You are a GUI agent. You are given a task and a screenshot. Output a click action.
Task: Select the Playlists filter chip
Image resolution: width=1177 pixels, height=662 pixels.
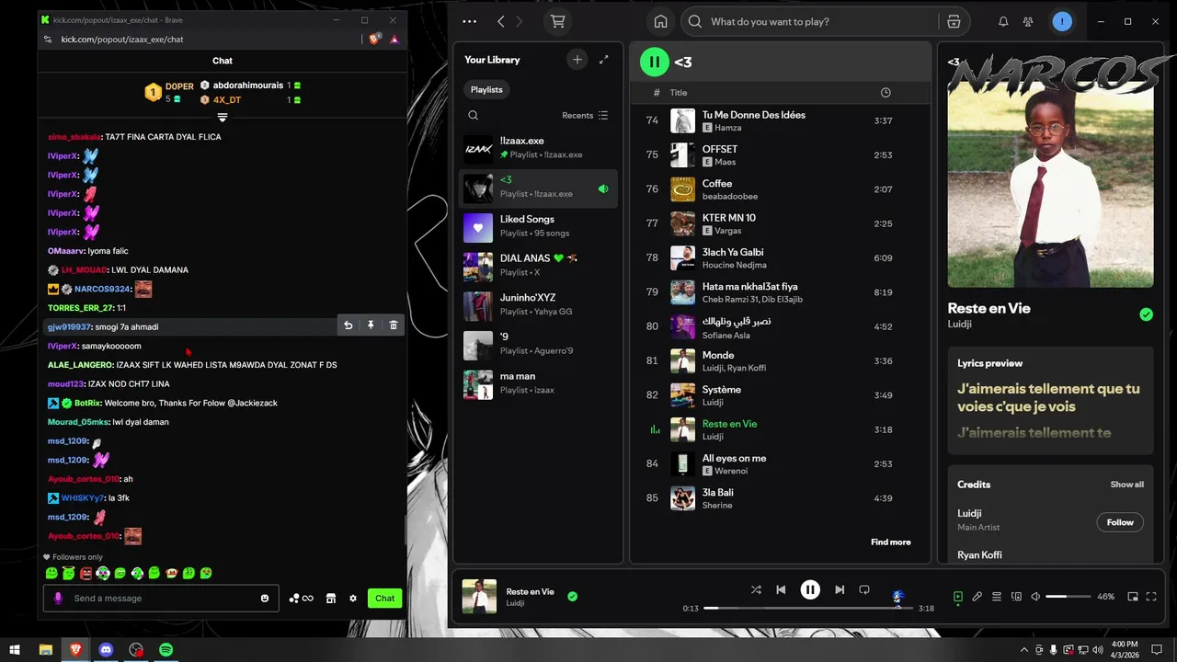[486, 89]
